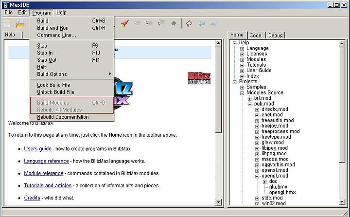Select opengl.bmx in the tree
The height and width of the screenshot is (217, 350).
click(x=282, y=192)
